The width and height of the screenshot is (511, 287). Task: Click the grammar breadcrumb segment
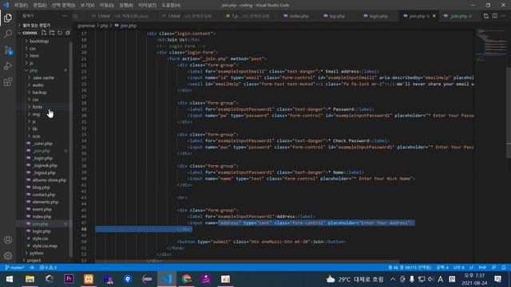(x=86, y=26)
